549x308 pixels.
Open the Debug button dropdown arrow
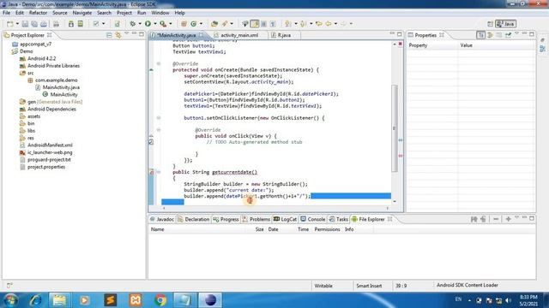click(x=140, y=24)
